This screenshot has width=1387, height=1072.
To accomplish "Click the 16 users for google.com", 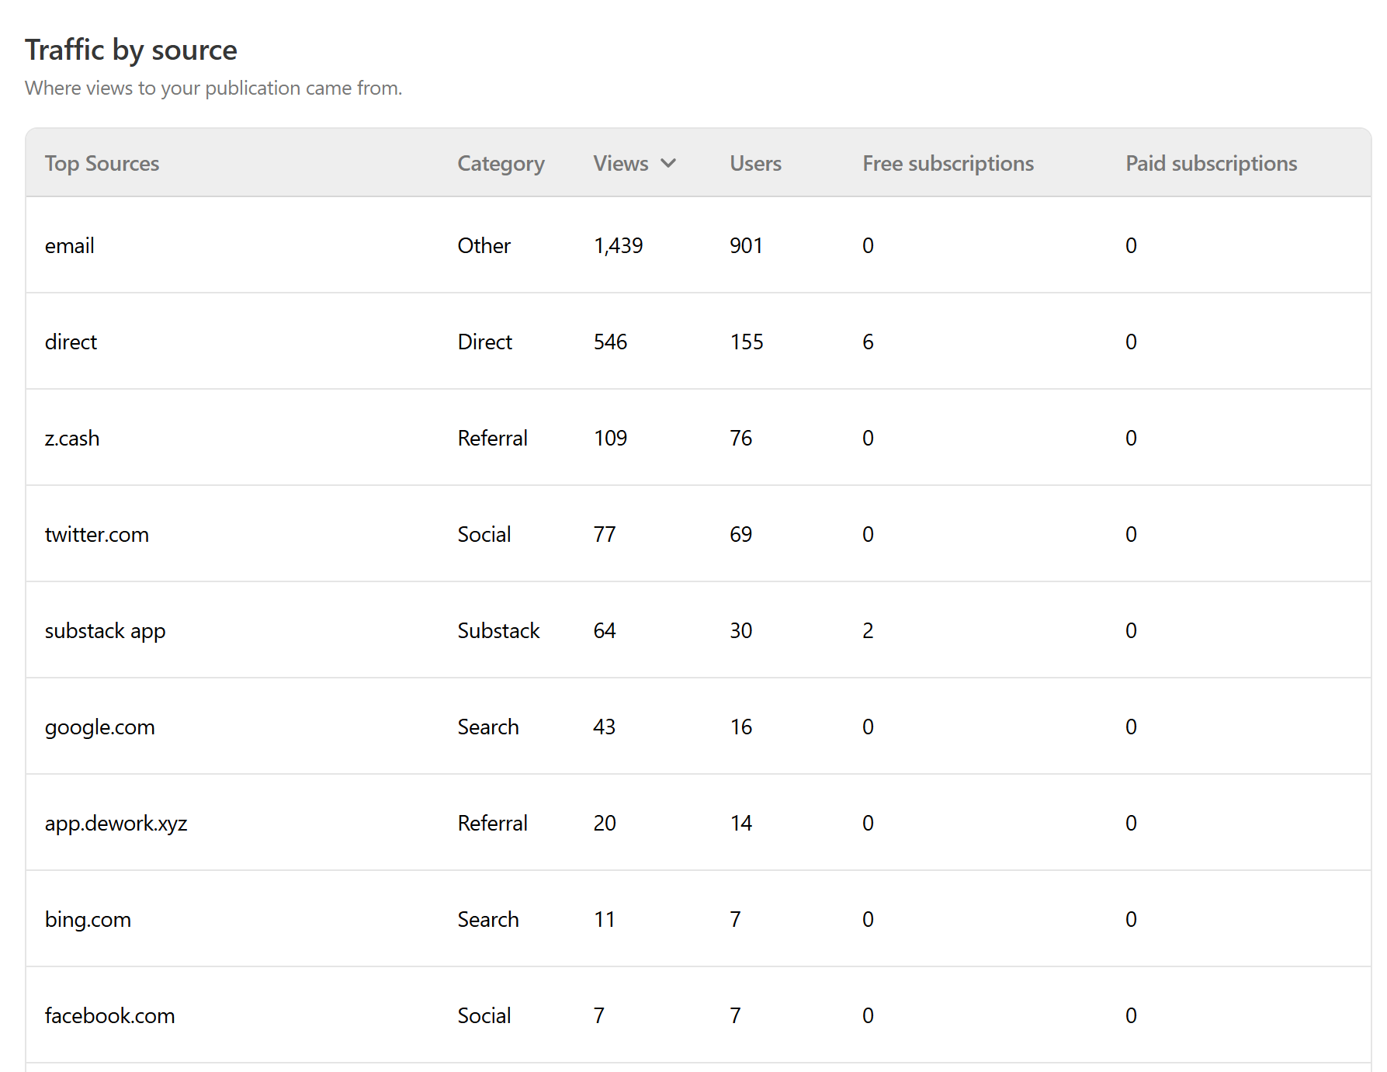I will tap(740, 727).
